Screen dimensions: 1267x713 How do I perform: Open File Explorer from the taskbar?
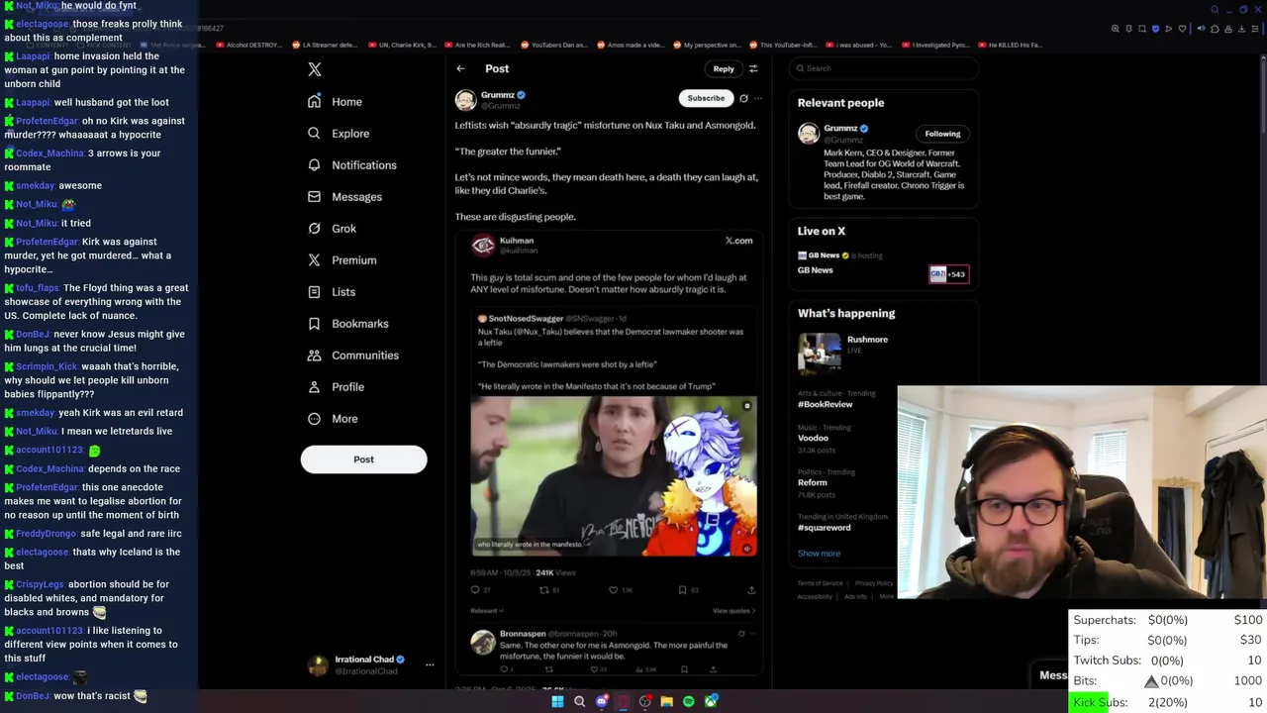click(x=666, y=701)
